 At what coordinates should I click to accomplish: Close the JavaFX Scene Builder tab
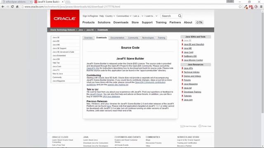[x=63, y=2]
